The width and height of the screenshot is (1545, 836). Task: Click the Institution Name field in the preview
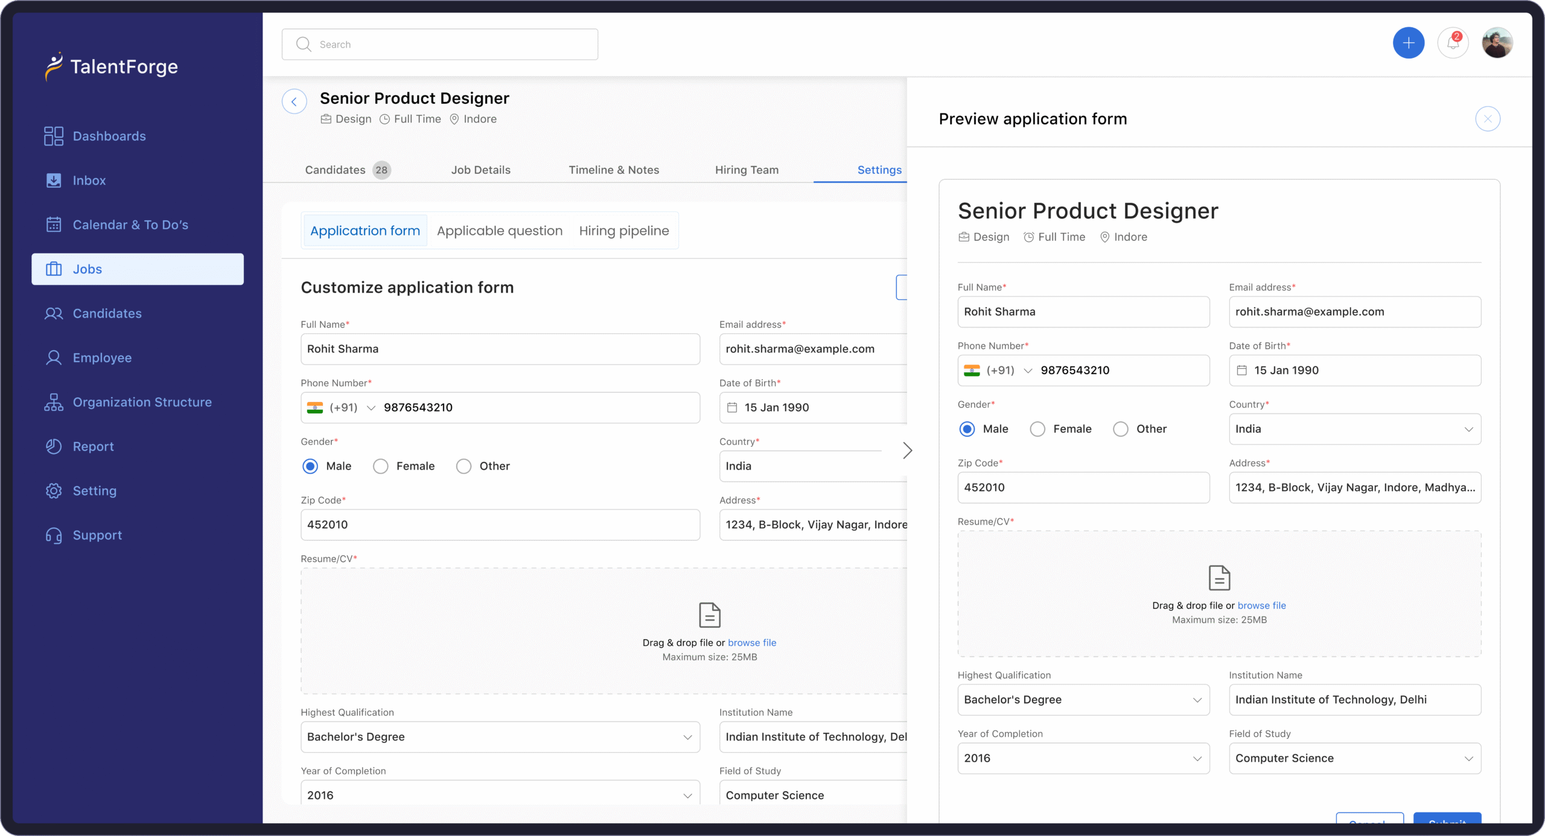tap(1355, 700)
